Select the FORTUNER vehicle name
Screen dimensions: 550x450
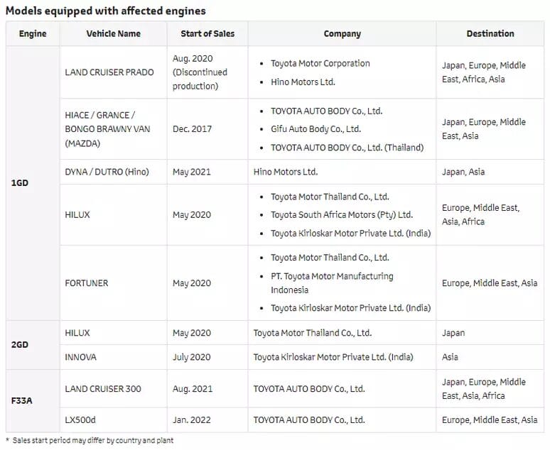[x=87, y=283]
